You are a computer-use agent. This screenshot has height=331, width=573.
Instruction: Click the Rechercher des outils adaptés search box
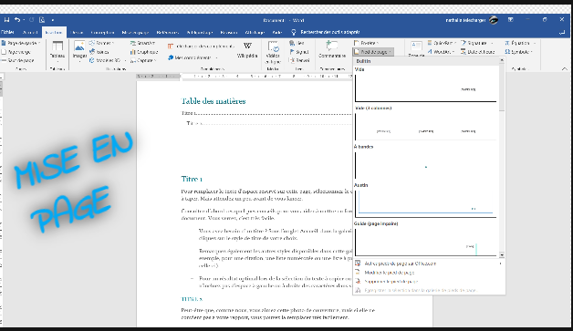pyautogui.click(x=330, y=32)
